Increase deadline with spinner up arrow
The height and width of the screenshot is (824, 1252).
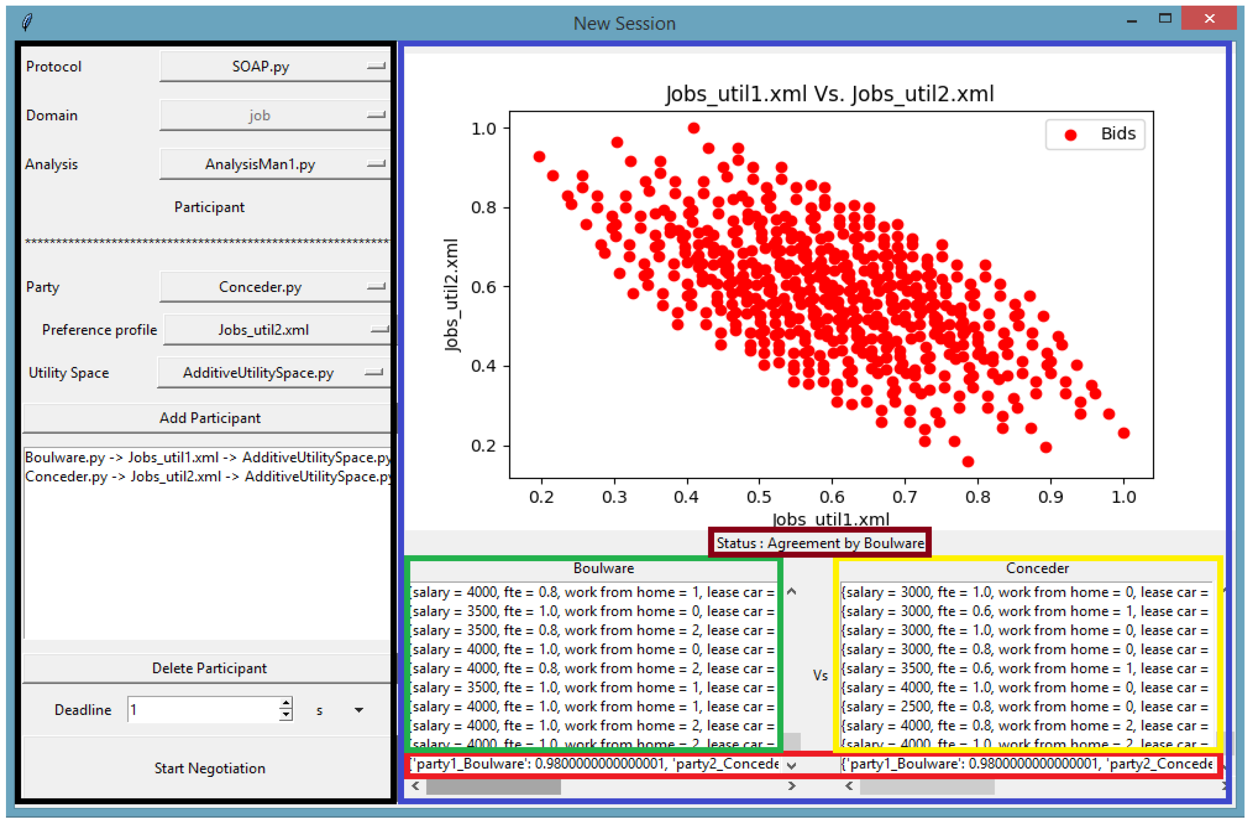(285, 704)
